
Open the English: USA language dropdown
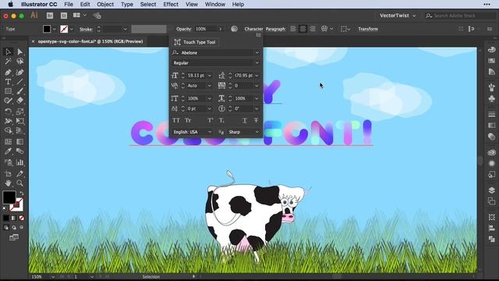pos(193,132)
